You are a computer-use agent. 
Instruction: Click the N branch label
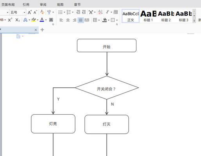pos(112,104)
